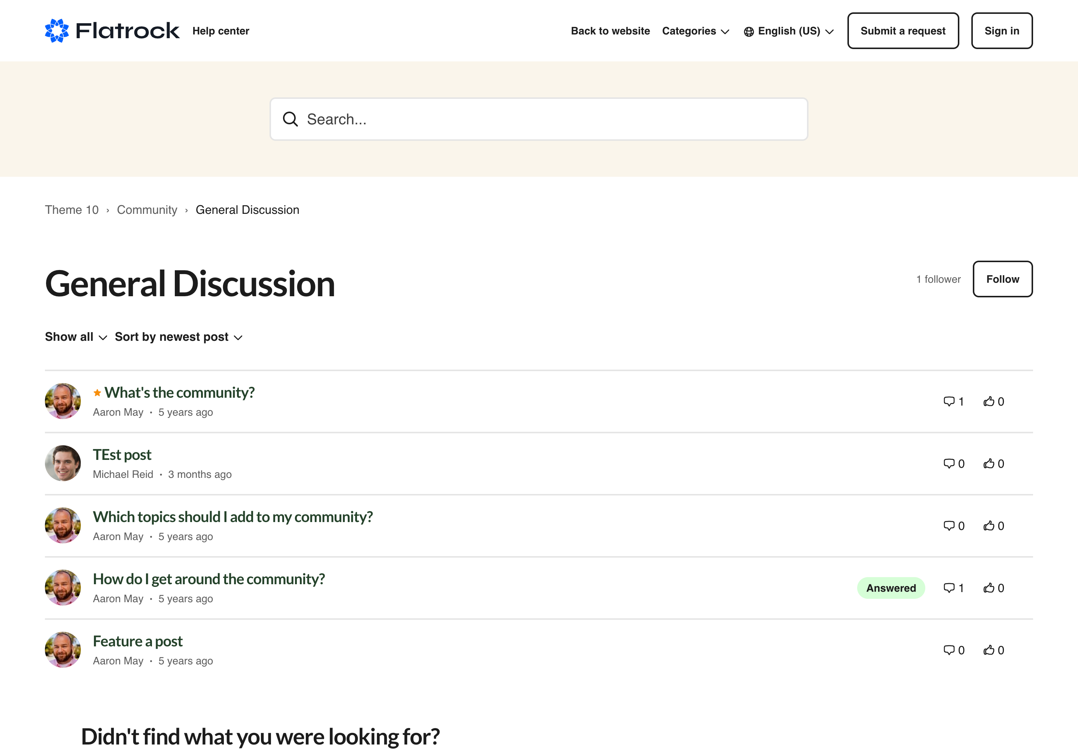Click the magnifier icon in search bar
1078x749 pixels.
(290, 119)
